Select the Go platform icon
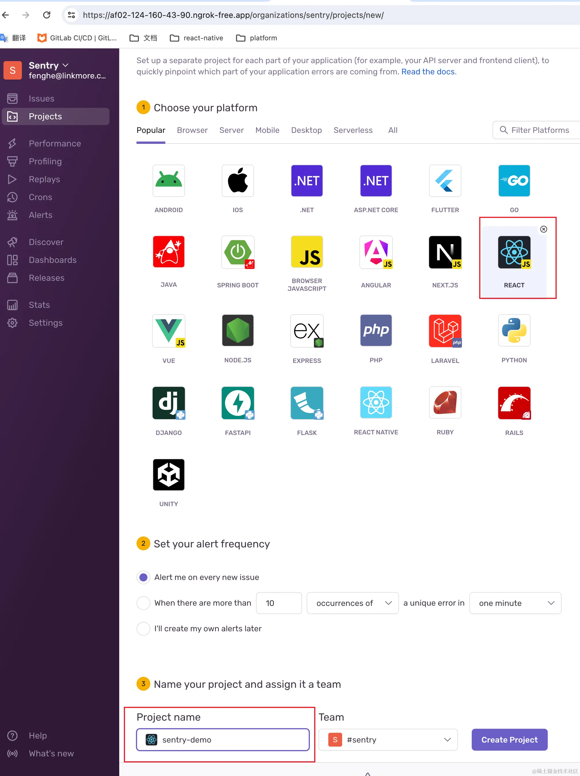Viewport: 580px width, 776px height. click(x=514, y=181)
